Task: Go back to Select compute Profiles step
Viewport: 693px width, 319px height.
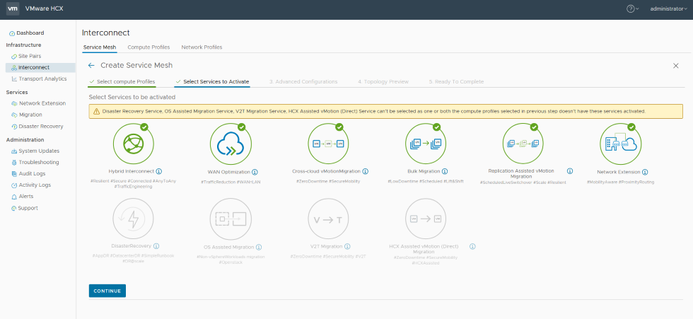Action: (x=125, y=81)
